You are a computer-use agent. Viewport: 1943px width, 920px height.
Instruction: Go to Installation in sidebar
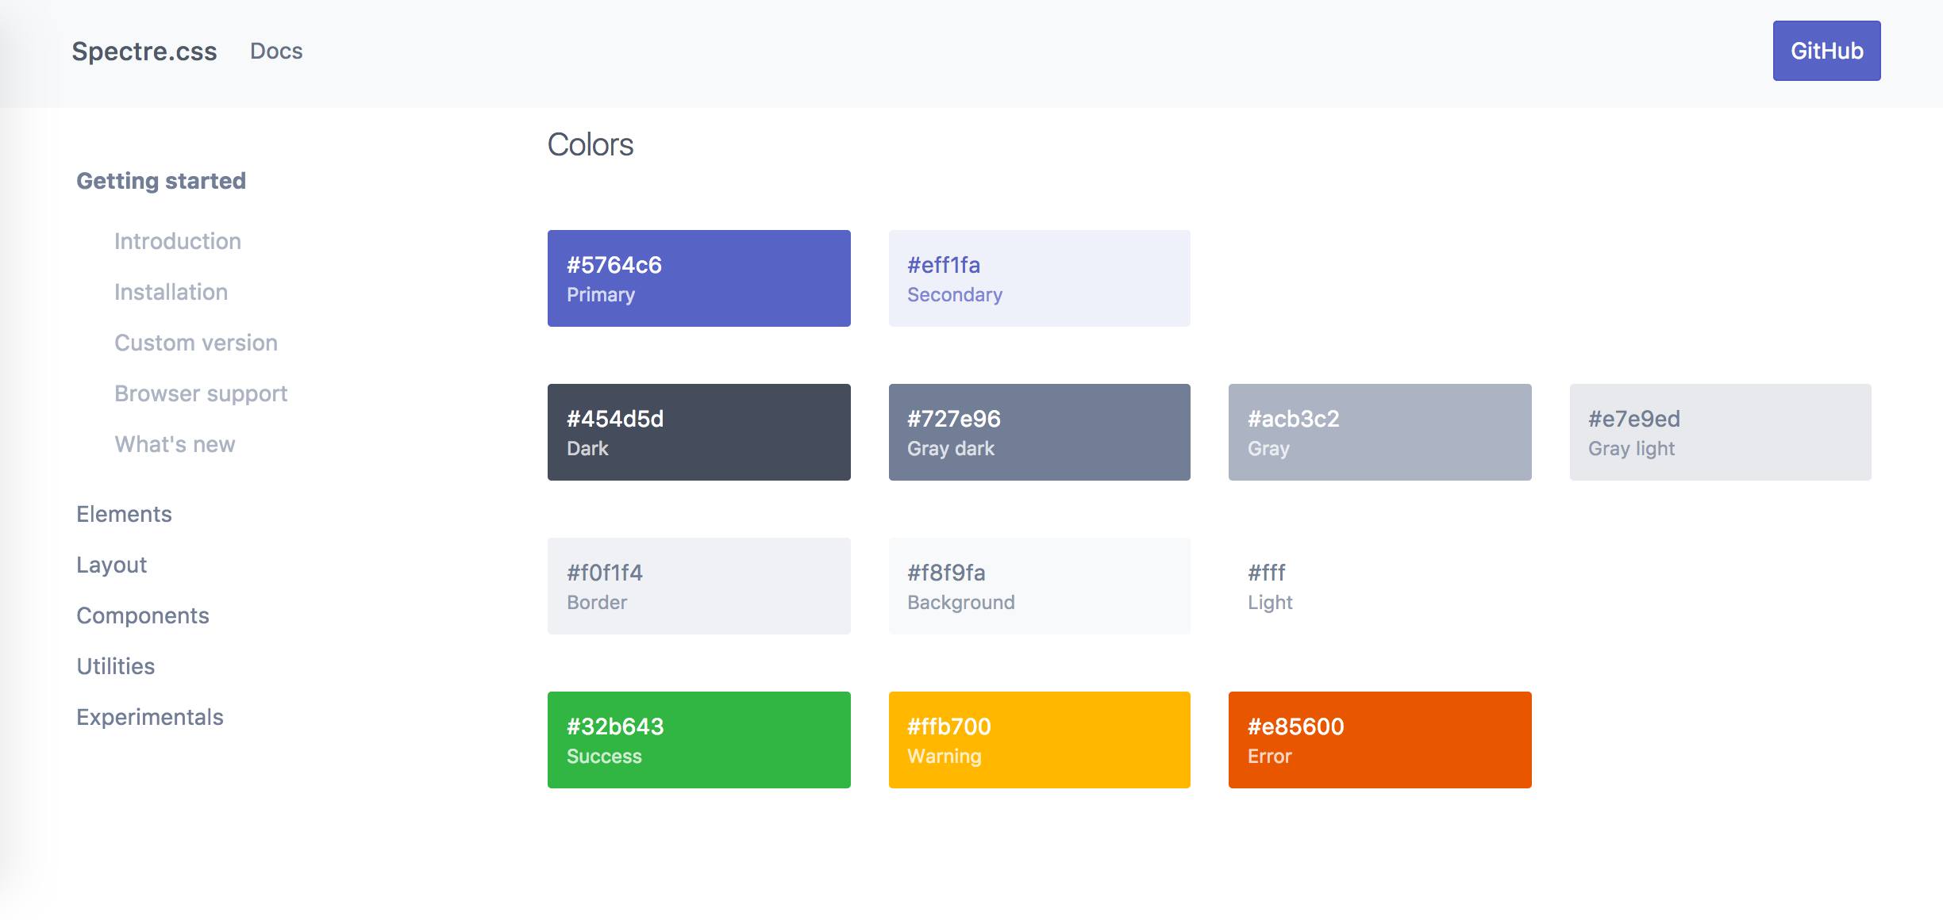click(x=171, y=292)
